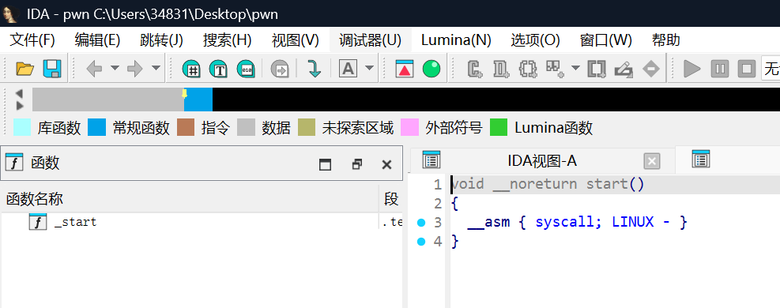Open the 选项(O) menu
The image size is (780, 308).
[535, 40]
